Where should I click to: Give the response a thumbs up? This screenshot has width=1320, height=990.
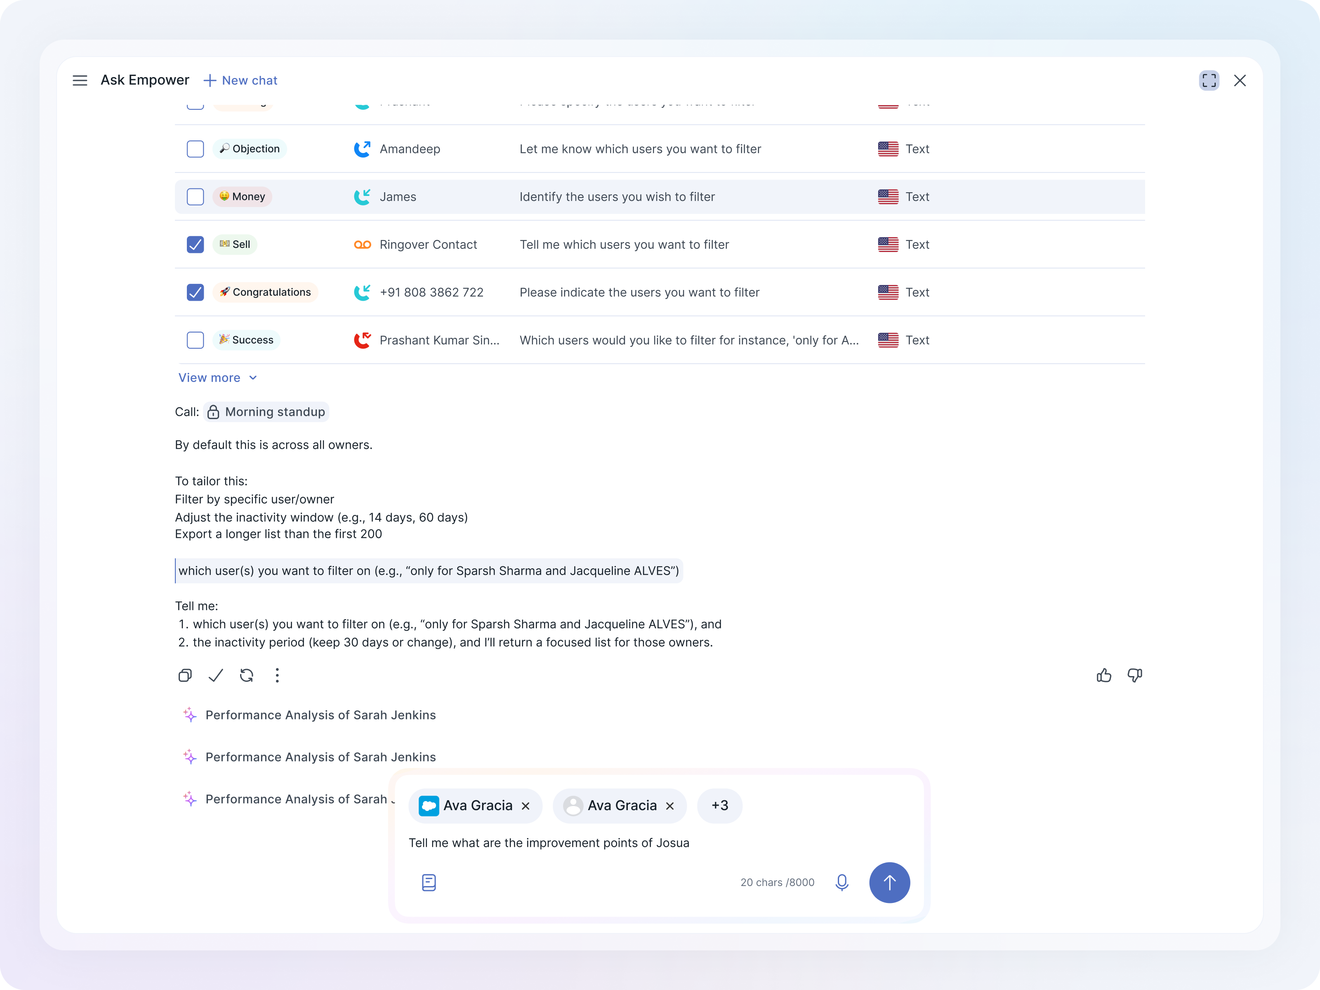point(1104,676)
